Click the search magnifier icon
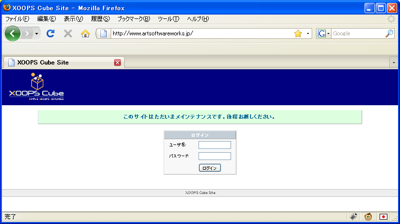The height and width of the screenshot is (224, 400). point(389,33)
